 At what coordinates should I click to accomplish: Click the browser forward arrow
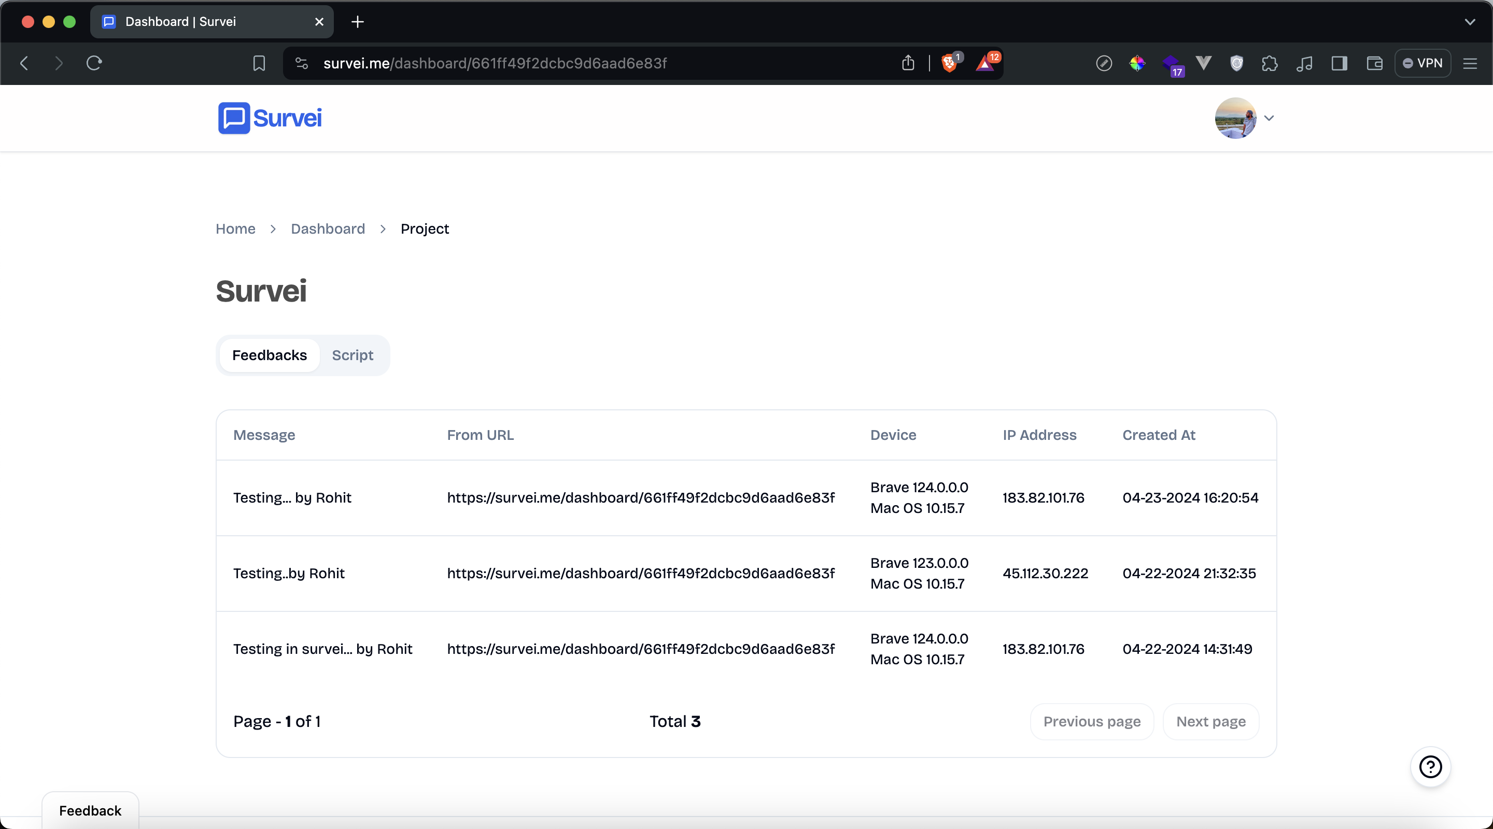(x=59, y=63)
